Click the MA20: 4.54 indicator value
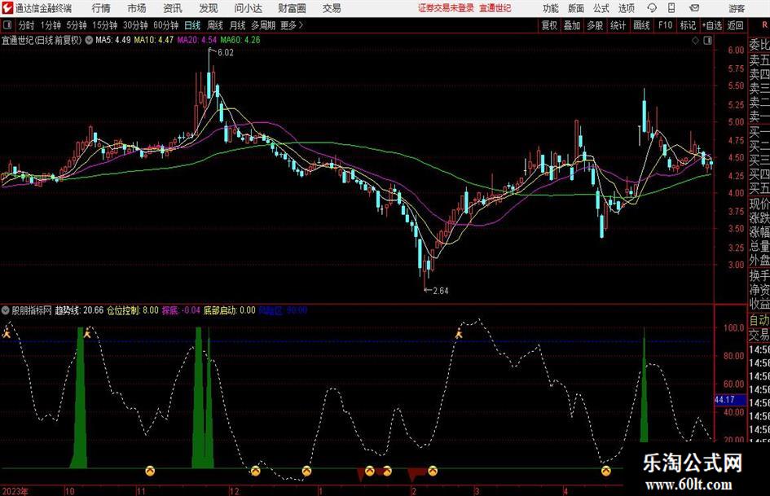This screenshot has width=770, height=496. click(x=197, y=40)
